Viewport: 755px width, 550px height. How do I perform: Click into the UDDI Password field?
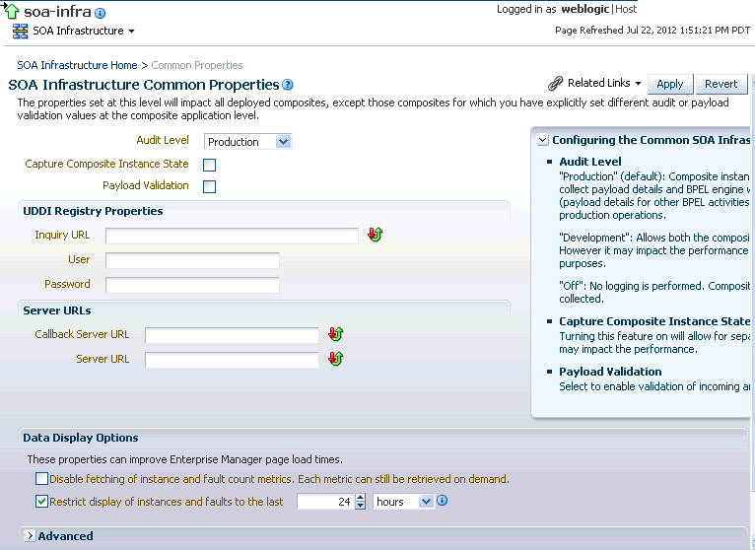(192, 285)
